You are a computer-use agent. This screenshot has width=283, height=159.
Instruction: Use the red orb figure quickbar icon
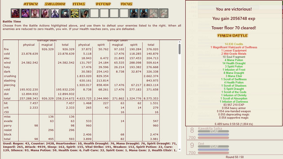pyautogui.click(x=45, y=13)
